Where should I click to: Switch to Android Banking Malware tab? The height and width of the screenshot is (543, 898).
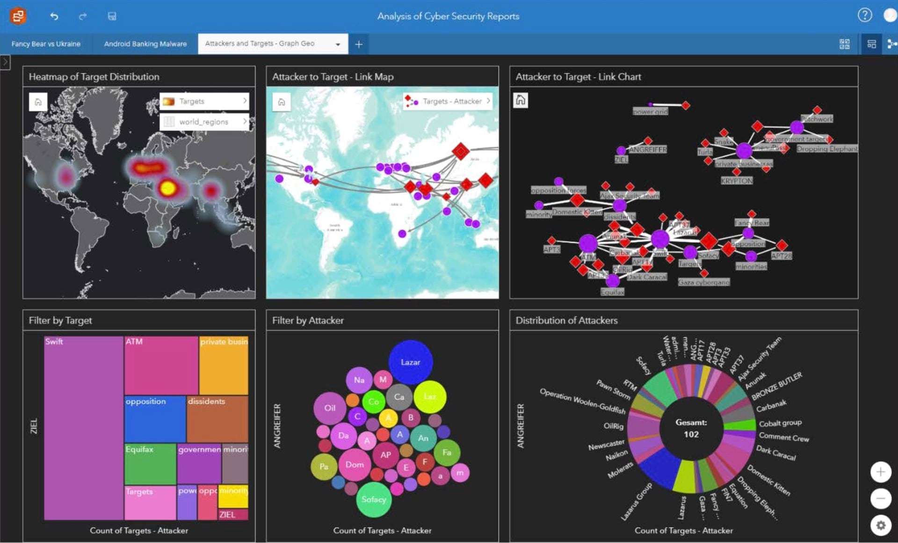145,44
